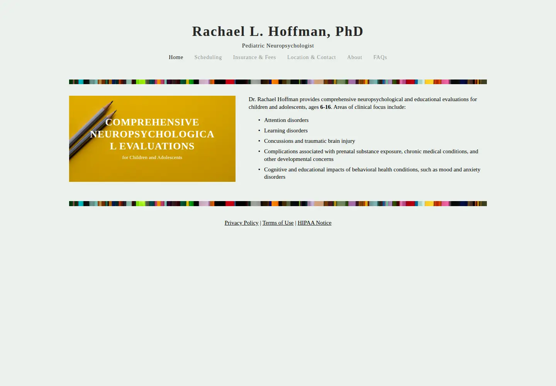Click the 'Learning disorders' list item
Image resolution: width=556 pixels, height=386 pixels.
point(286,130)
